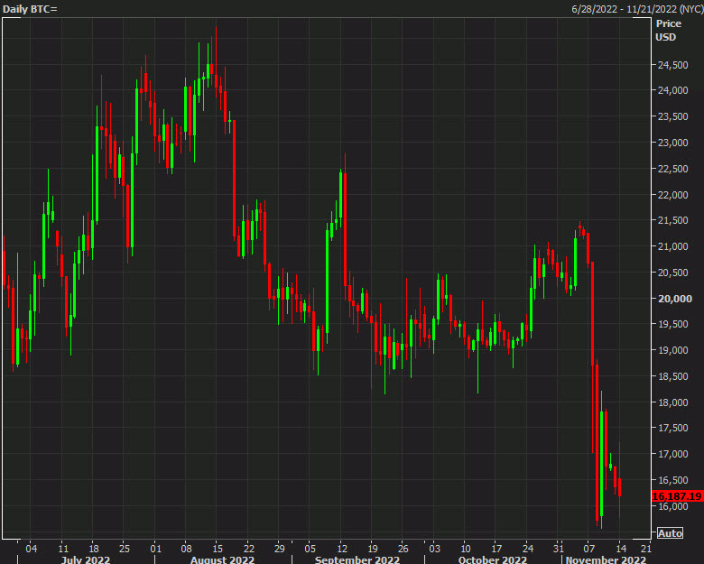Click the Auto scale button
Image resolution: width=704 pixels, height=564 pixels.
tap(671, 533)
